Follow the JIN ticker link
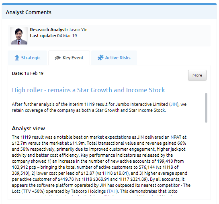Screen dimensions: 219x204 point(174,104)
